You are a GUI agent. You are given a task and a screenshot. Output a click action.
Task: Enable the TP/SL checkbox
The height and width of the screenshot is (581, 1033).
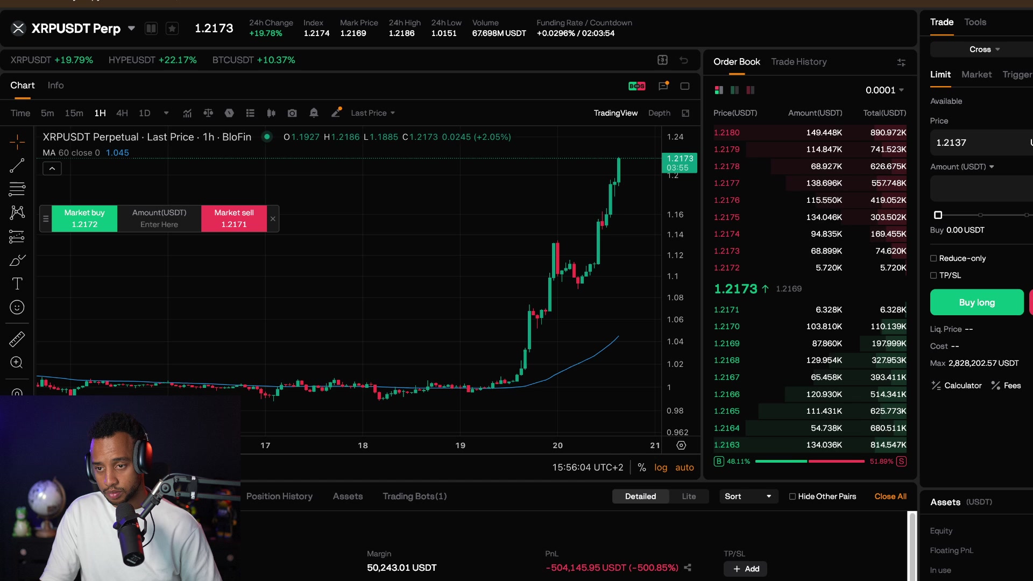[x=933, y=275]
